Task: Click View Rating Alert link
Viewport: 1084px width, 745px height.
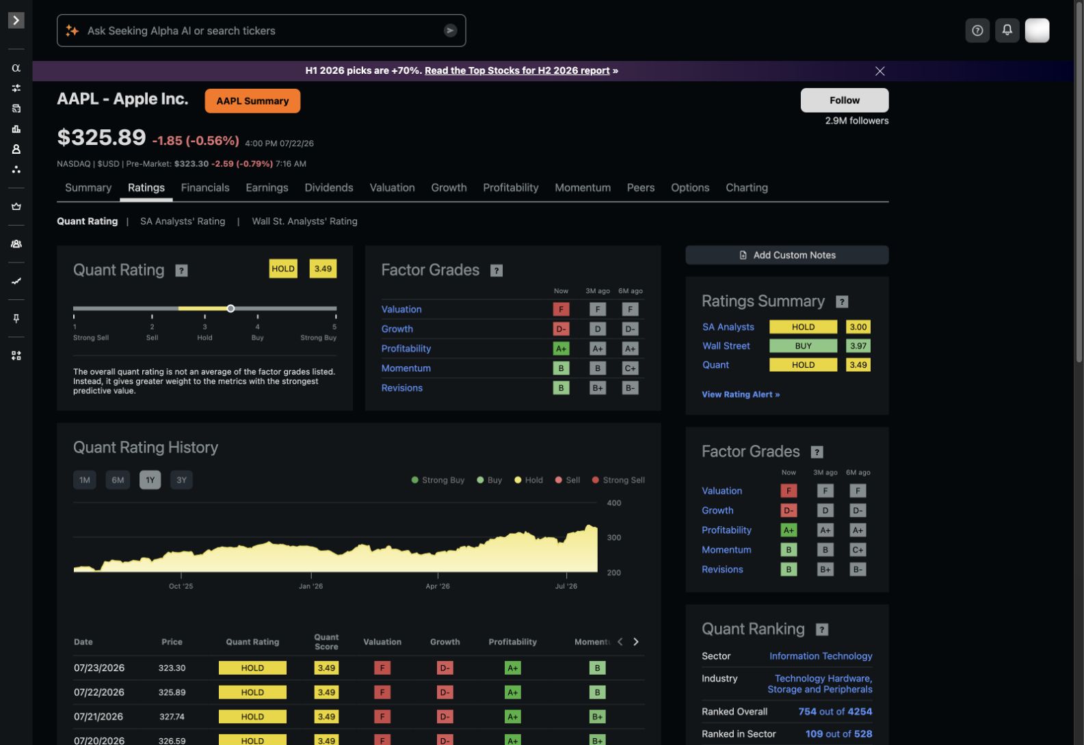Action: pos(741,394)
